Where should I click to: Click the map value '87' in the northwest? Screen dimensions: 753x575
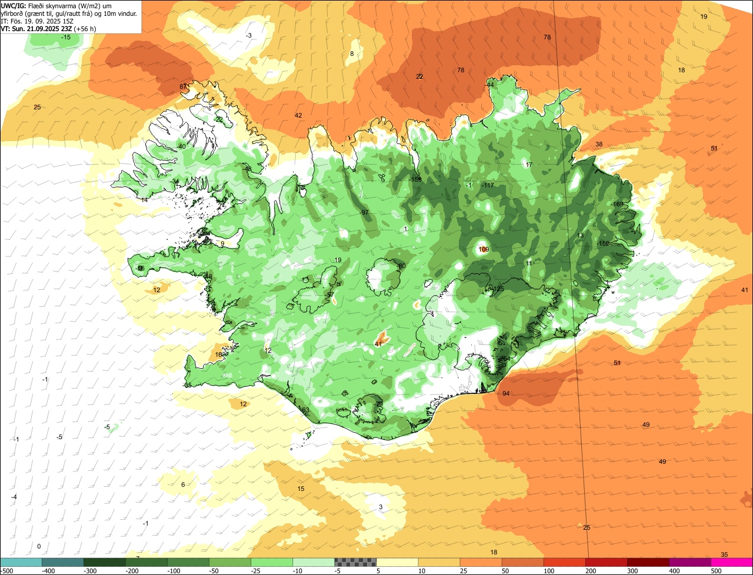[183, 86]
